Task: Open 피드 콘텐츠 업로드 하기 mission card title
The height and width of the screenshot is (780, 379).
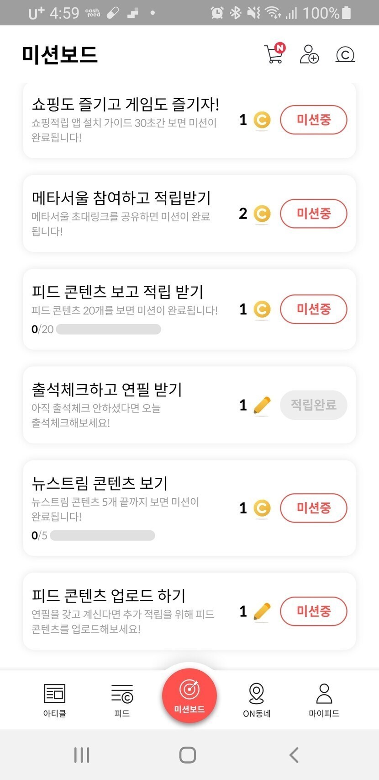Action: pos(109,596)
